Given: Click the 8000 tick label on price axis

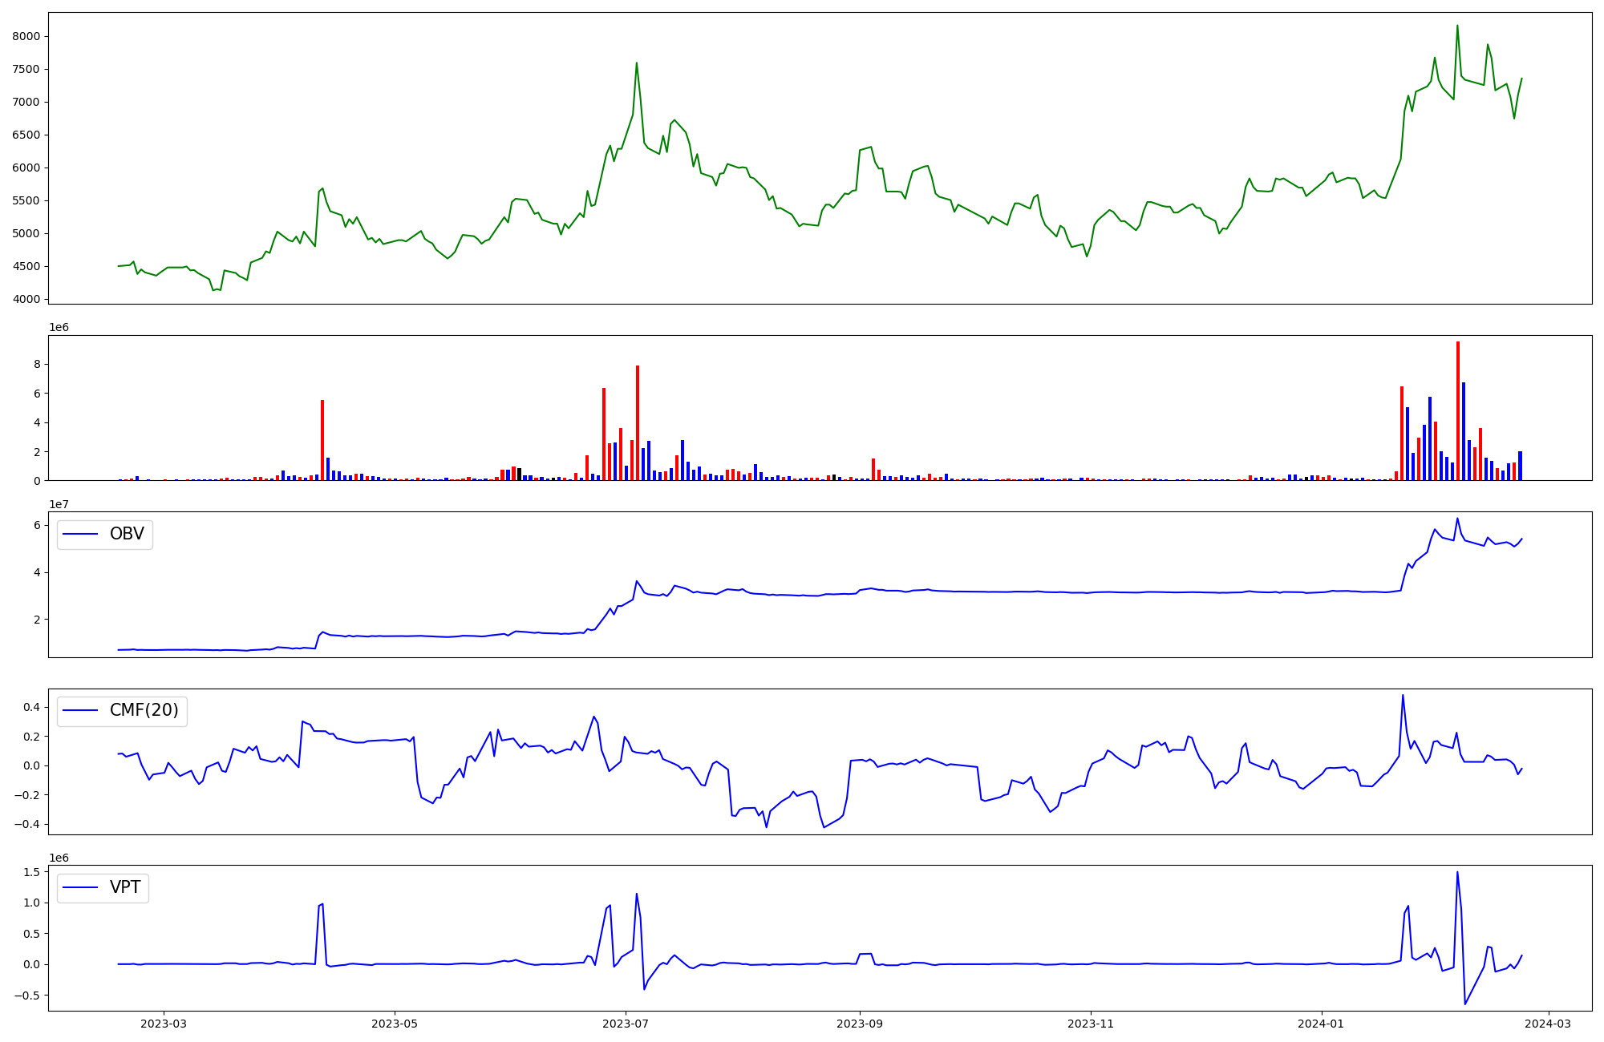Looking at the screenshot, I should [26, 36].
